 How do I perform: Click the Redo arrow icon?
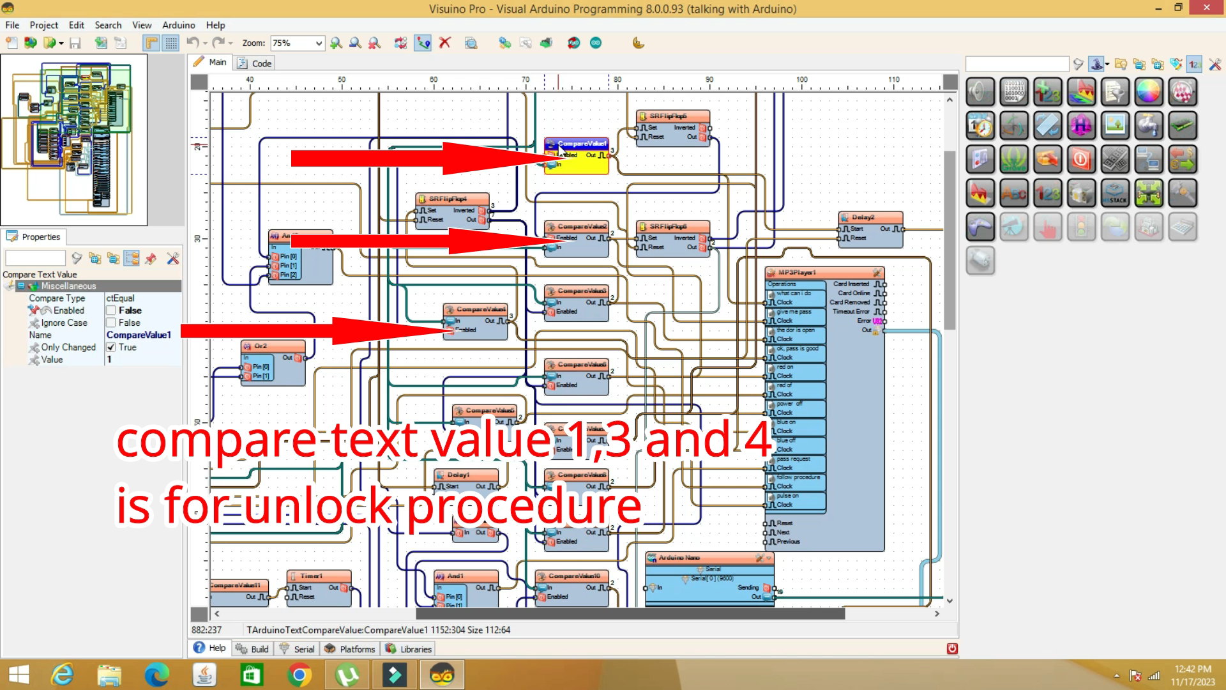tap(218, 43)
